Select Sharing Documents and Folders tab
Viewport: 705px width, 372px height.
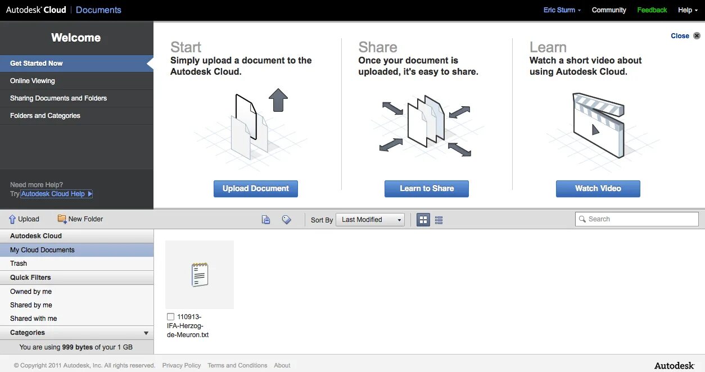[76, 98]
